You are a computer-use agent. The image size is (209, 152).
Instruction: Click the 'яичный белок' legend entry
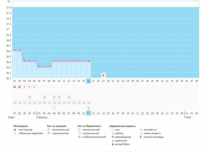tap(121, 144)
